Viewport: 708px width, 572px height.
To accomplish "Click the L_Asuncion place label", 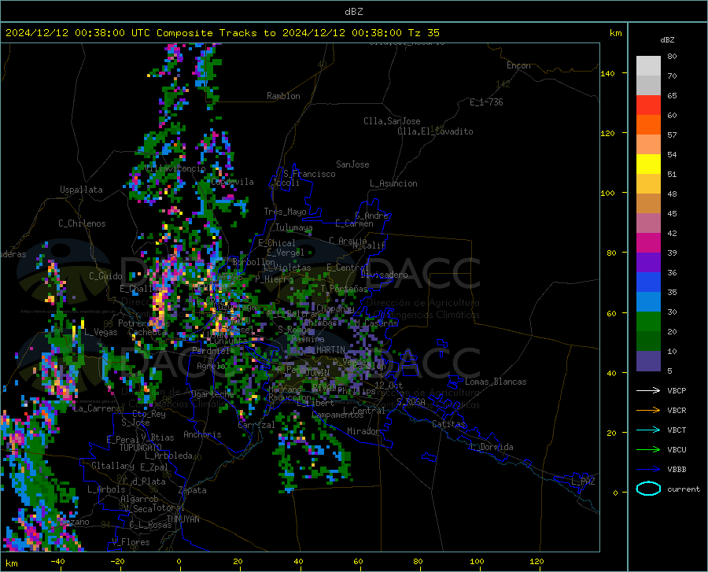I will click(x=393, y=183).
